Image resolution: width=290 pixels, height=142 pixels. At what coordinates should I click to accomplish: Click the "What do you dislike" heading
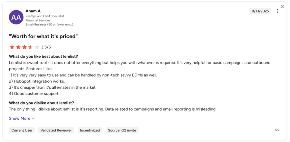pos(42,103)
